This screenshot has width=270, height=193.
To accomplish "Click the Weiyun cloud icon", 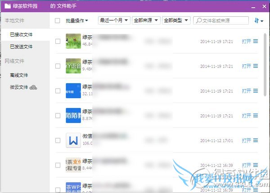I will coord(33,87).
